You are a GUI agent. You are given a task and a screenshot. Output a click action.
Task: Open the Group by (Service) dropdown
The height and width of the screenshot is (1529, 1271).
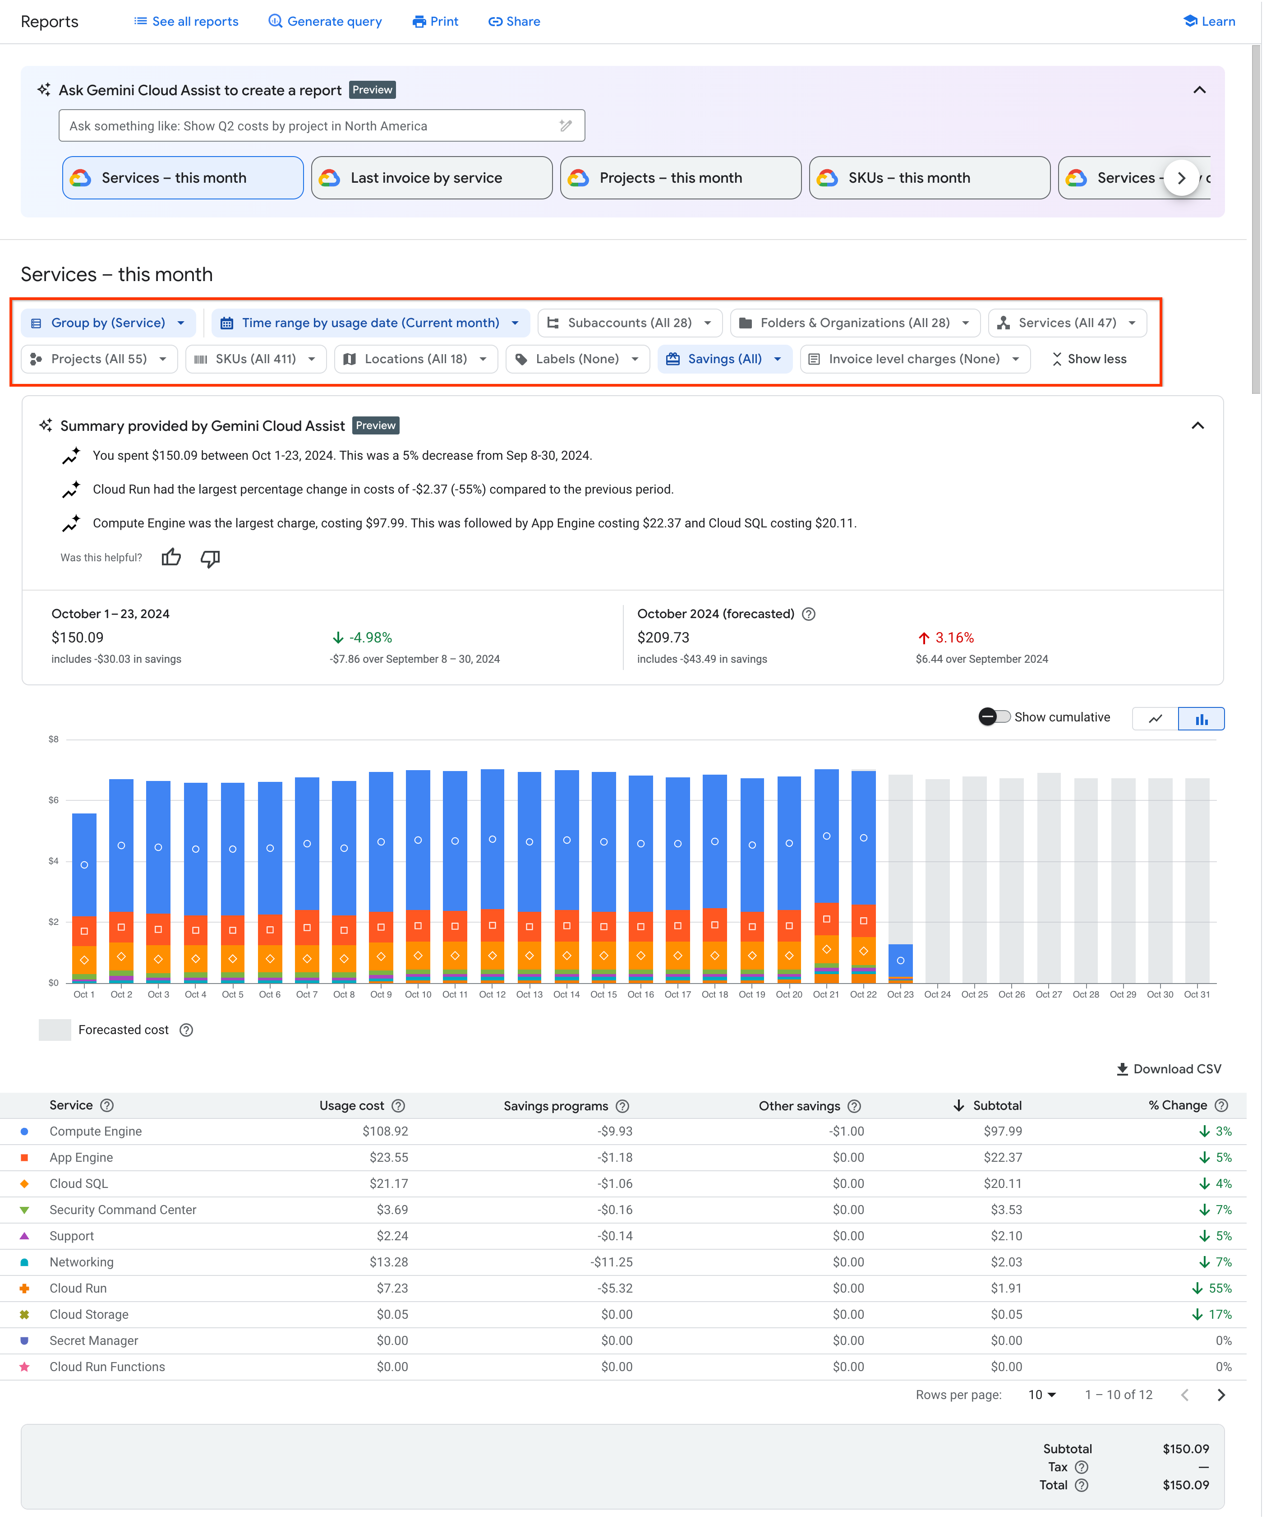108,323
